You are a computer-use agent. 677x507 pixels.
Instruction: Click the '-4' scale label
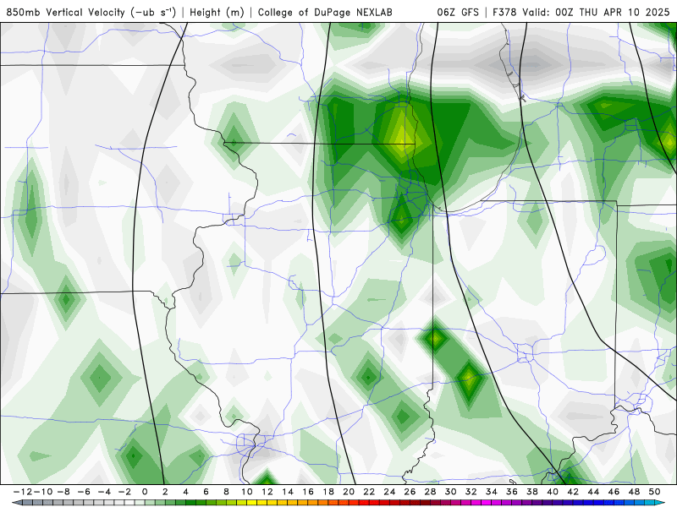pos(104,492)
